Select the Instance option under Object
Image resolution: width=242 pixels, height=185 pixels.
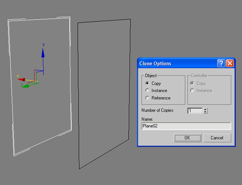[147, 90]
